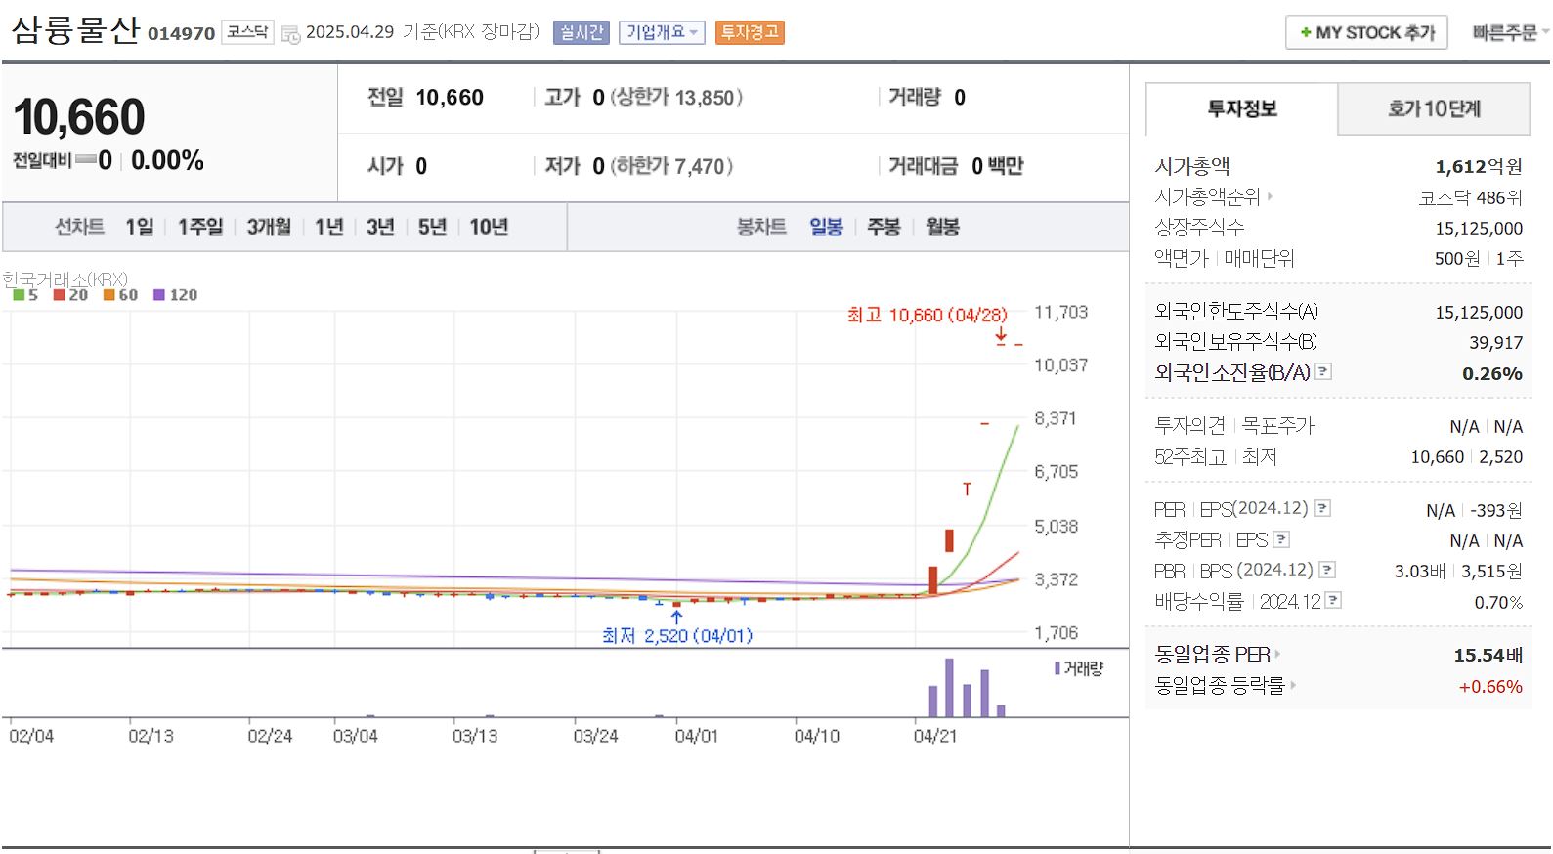This screenshot has height=854, width=1553.
Task: Click the 삼륭물산 stock name heading
Action: [x=75, y=30]
